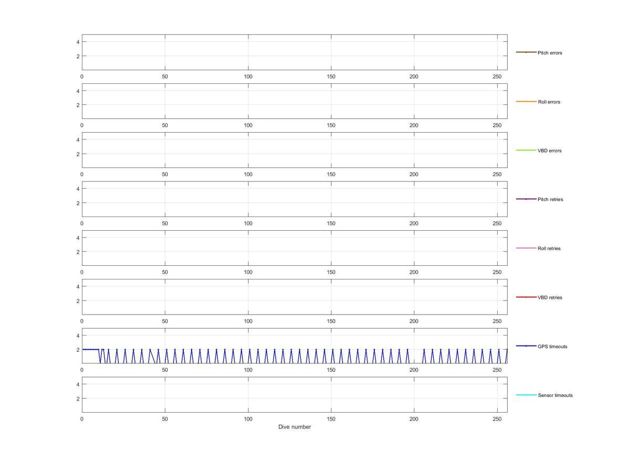The height and width of the screenshot is (464, 630).
Task: Click the VBD retries legend label
Action: 550,297
